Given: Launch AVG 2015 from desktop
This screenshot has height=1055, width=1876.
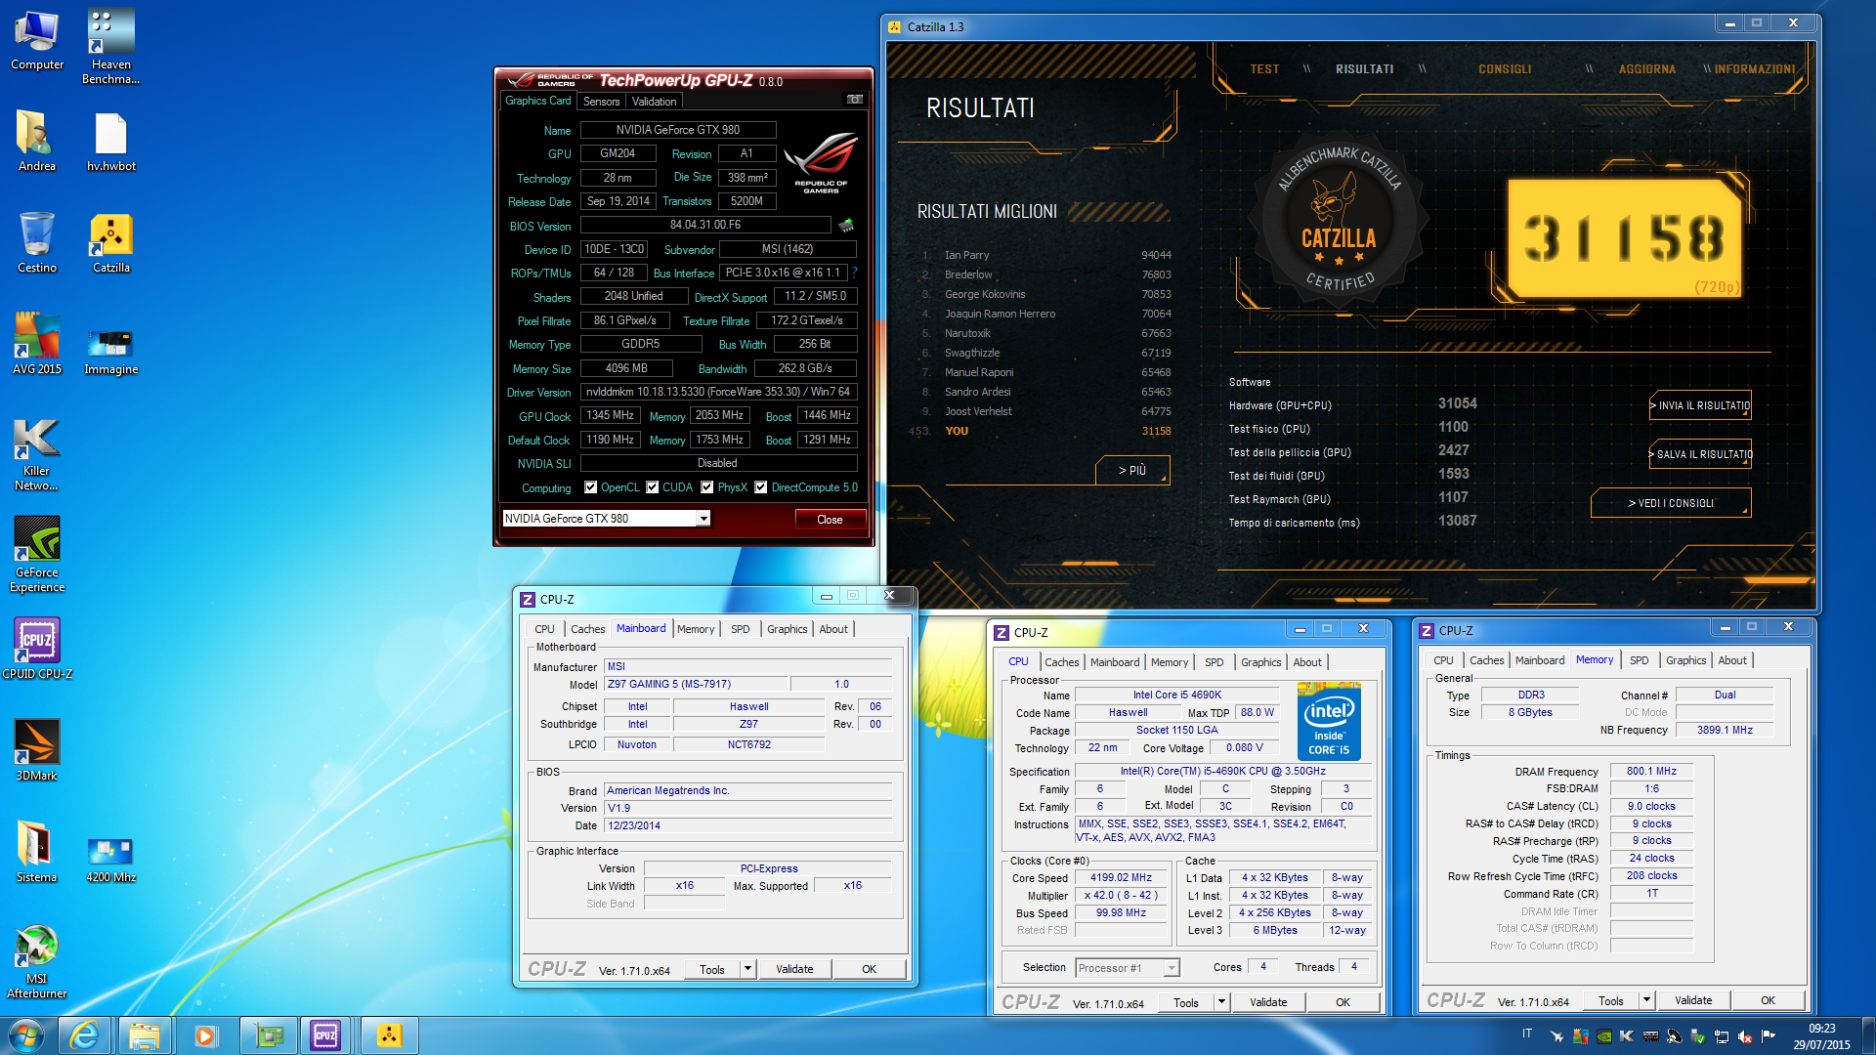Looking at the screenshot, I should [37, 345].
